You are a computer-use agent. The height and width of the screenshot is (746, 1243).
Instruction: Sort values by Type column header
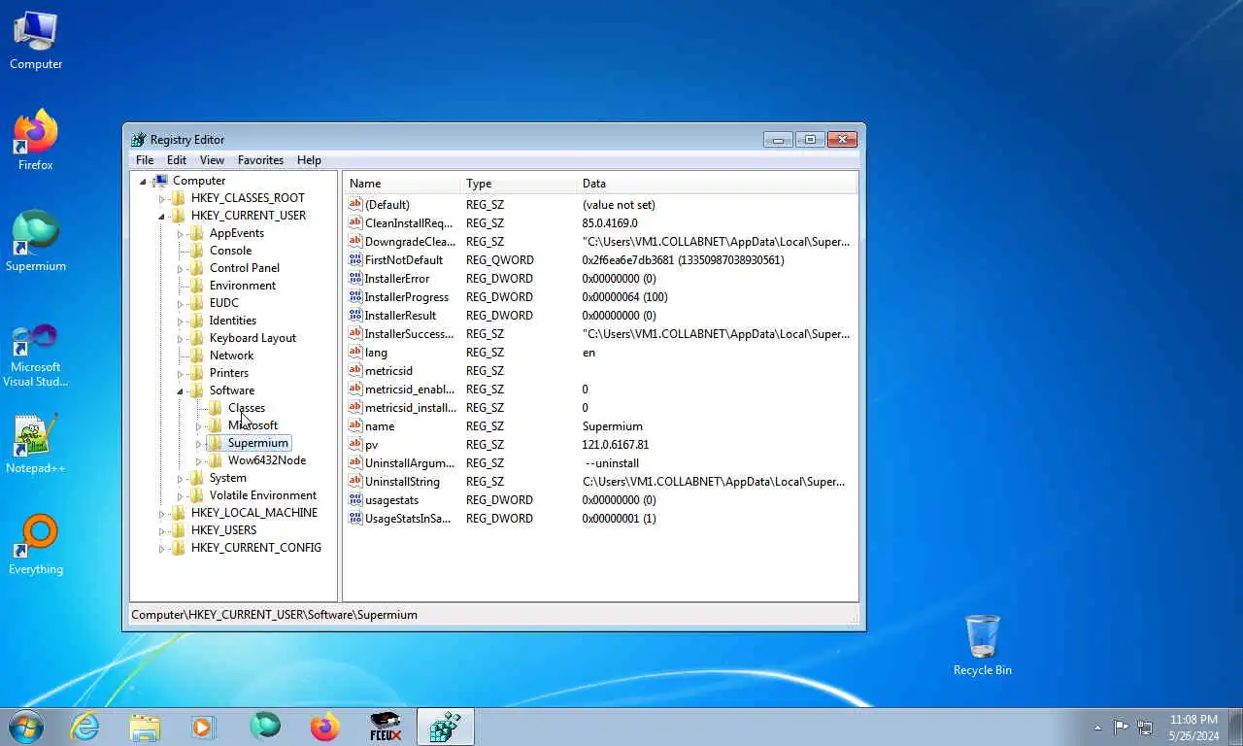(519, 184)
